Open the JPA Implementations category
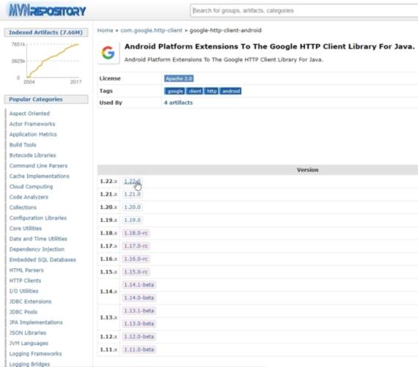This screenshot has height=367, width=418. click(36, 322)
